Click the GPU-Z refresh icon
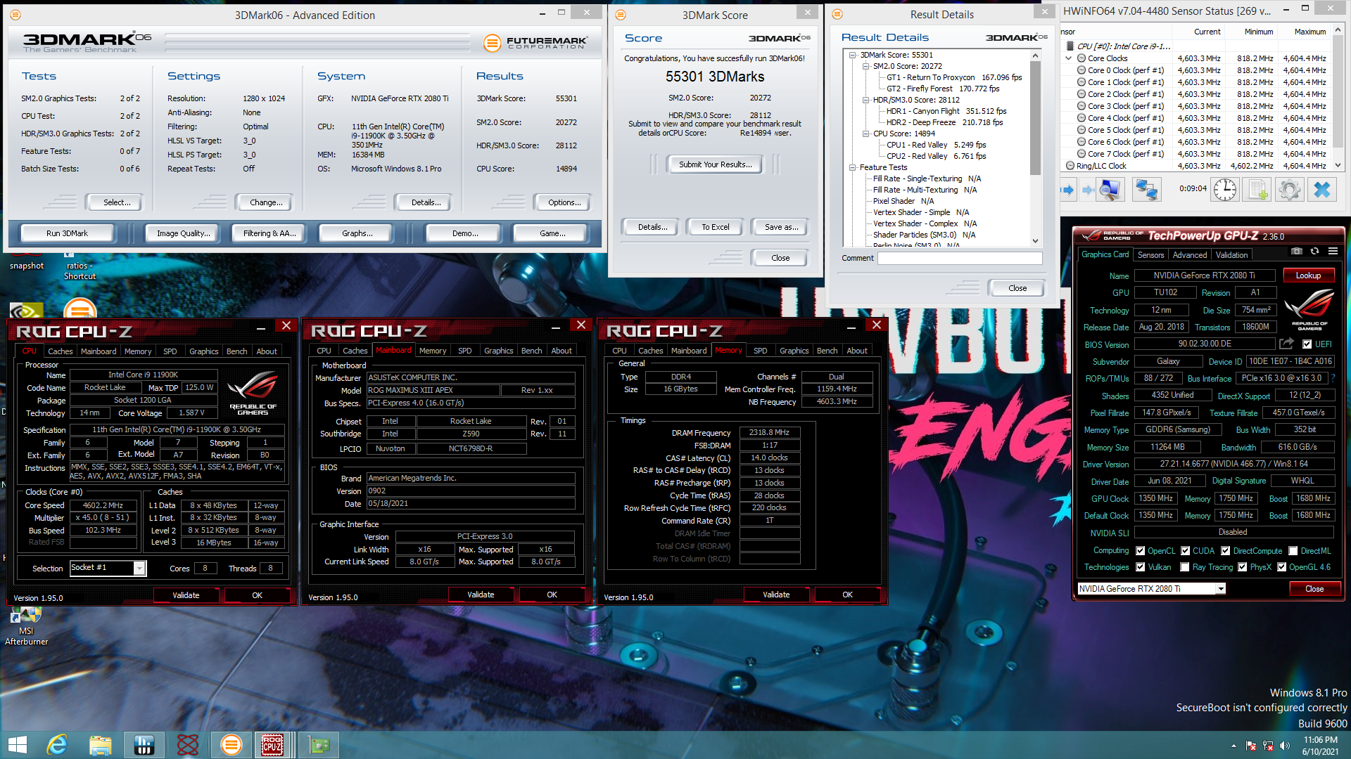1351x759 pixels. coord(1314,252)
